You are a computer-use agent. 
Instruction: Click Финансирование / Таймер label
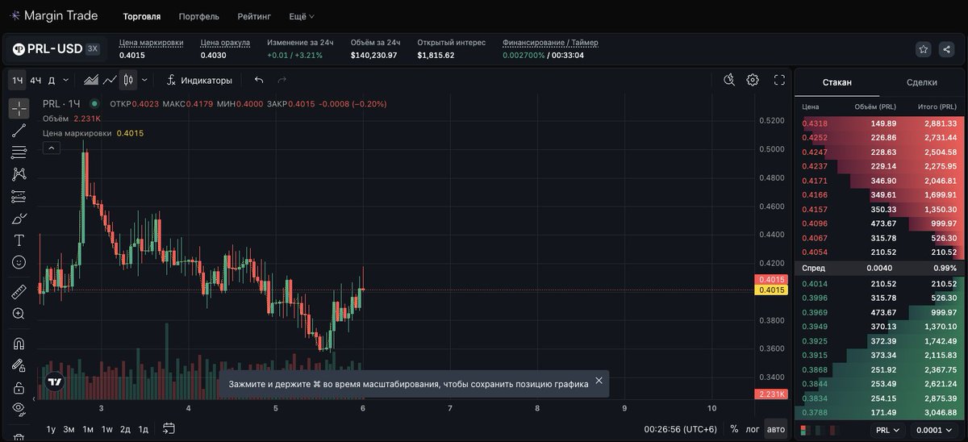tap(550, 43)
